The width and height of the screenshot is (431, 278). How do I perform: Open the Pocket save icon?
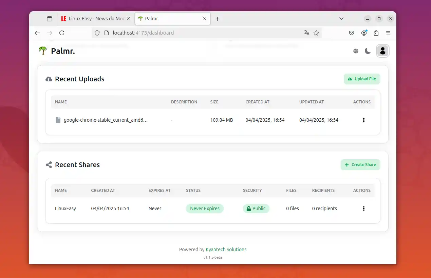coord(352,33)
